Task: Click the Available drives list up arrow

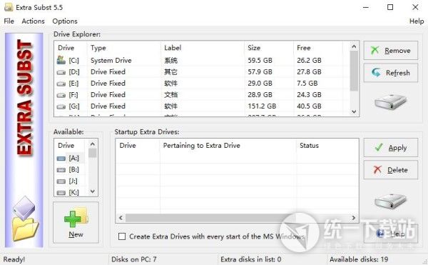Action: coord(93,144)
